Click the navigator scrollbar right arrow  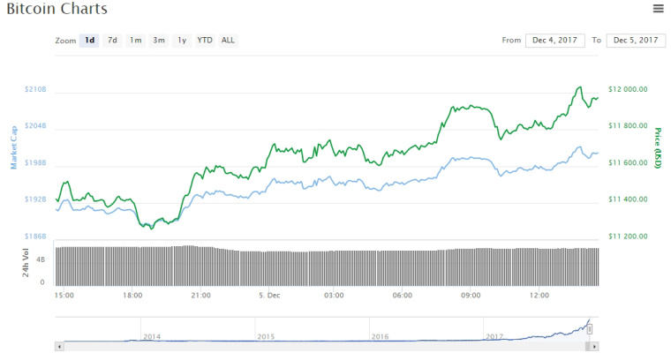tap(594, 346)
